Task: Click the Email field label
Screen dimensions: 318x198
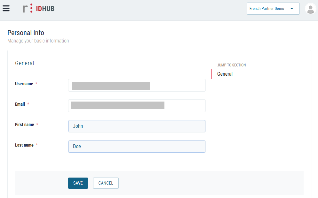Action: (x=20, y=104)
